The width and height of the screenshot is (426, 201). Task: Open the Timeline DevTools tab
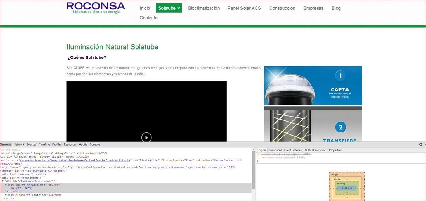coord(44,144)
